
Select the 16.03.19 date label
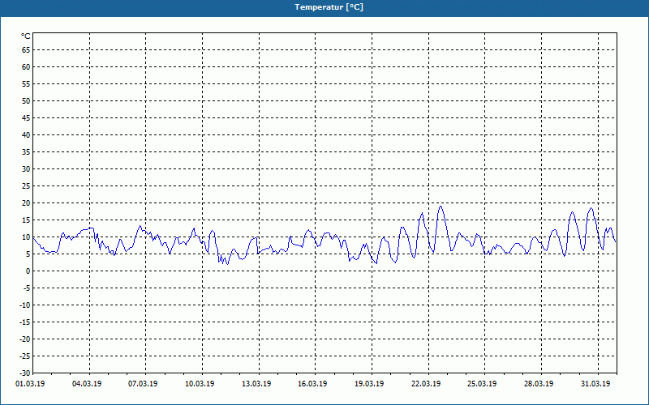tap(313, 384)
